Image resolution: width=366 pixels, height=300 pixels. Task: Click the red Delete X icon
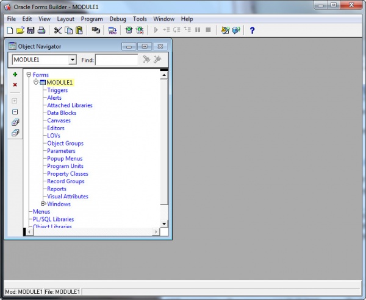[x=15, y=85]
